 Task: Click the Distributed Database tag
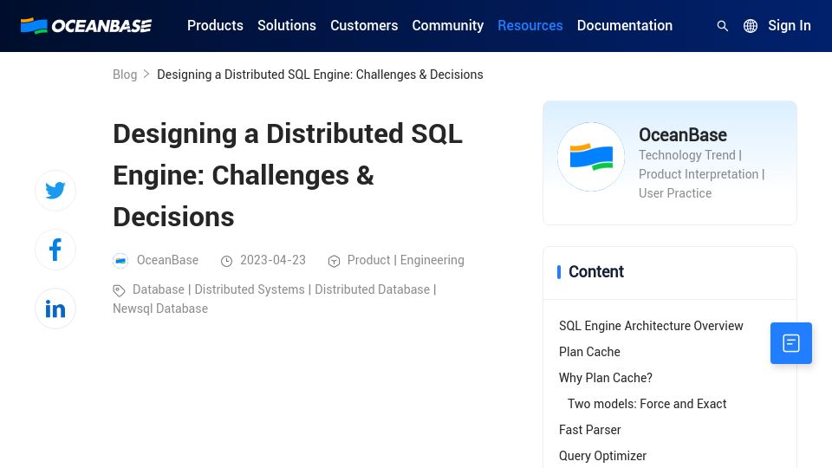[372, 289]
